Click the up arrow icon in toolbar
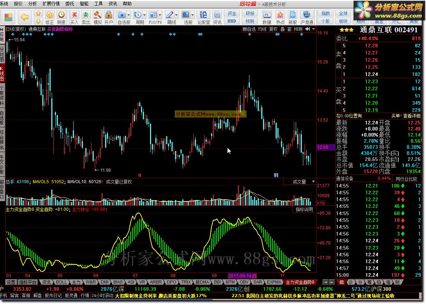The width and height of the screenshot is (426, 304). (x=38, y=13)
